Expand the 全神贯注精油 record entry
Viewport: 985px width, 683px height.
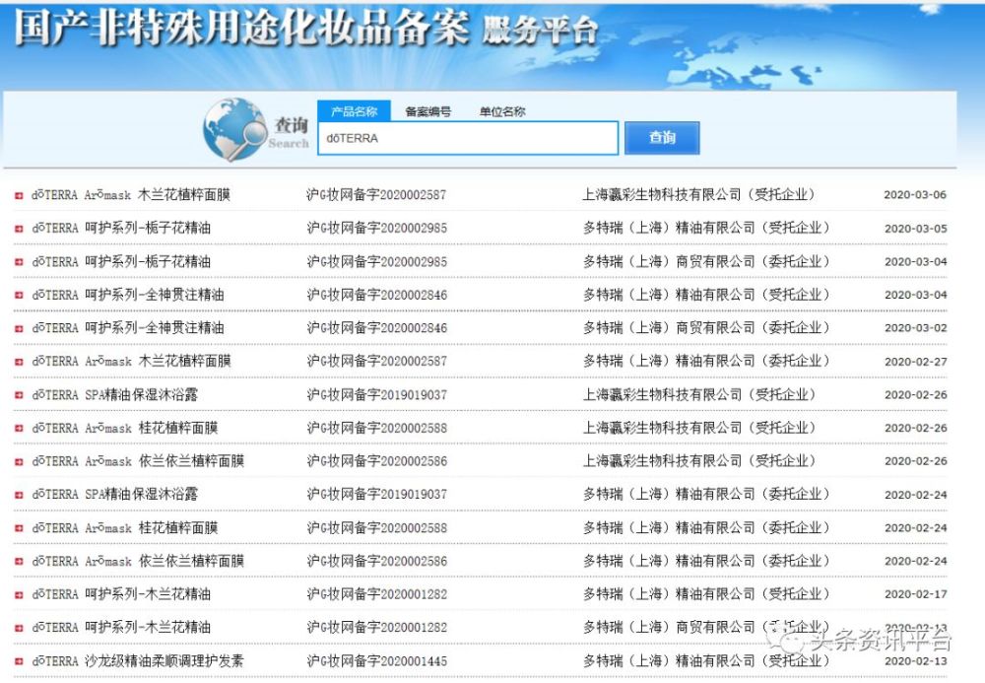19,295
